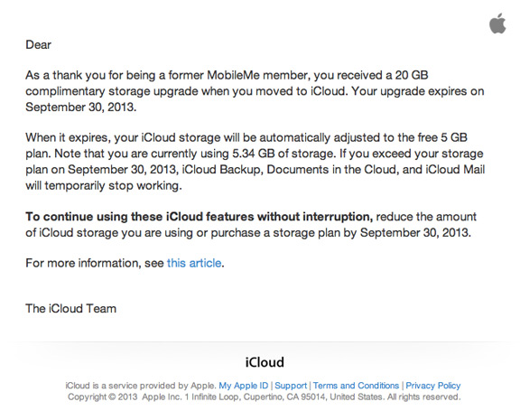Click the "will temporarily stop working." line
The width and height of the screenshot is (520, 411).
click(x=104, y=185)
